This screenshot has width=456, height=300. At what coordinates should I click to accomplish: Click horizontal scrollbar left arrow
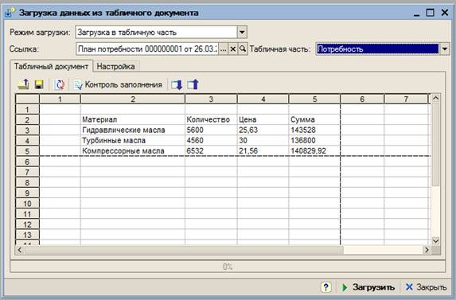(20, 250)
